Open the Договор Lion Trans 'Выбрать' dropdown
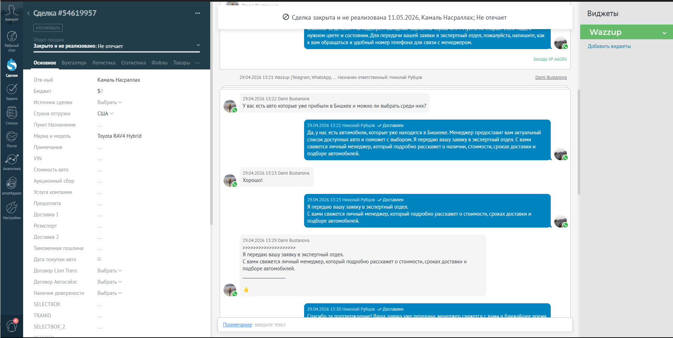673x338 pixels. coord(109,271)
